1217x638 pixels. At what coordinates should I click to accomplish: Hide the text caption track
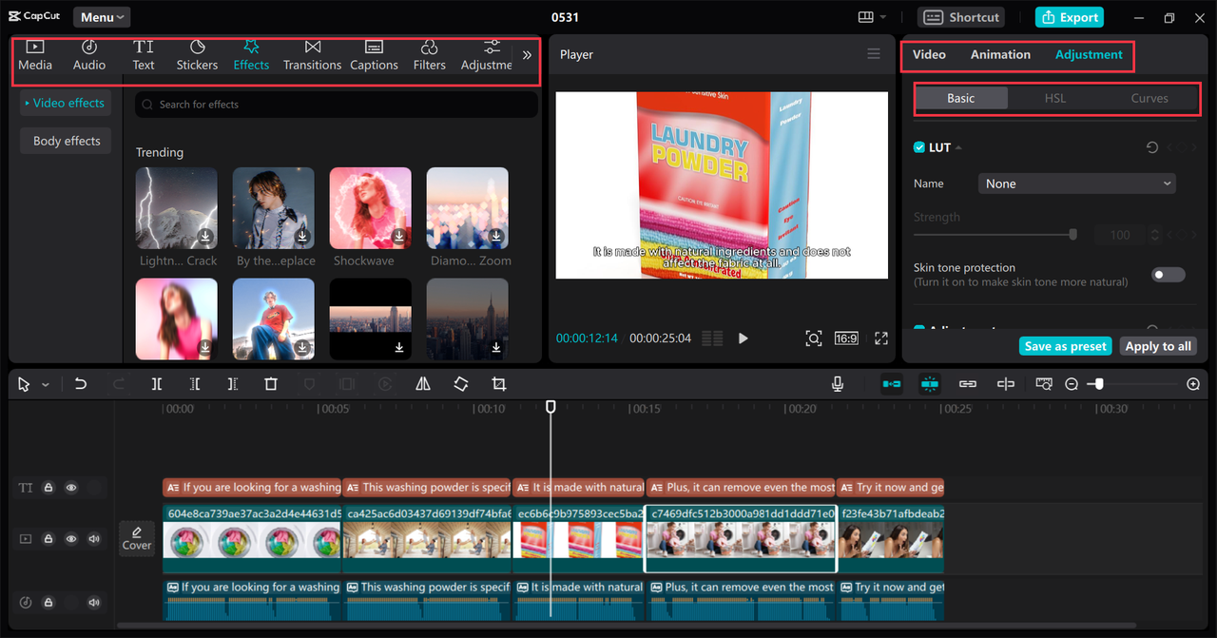pos(71,488)
